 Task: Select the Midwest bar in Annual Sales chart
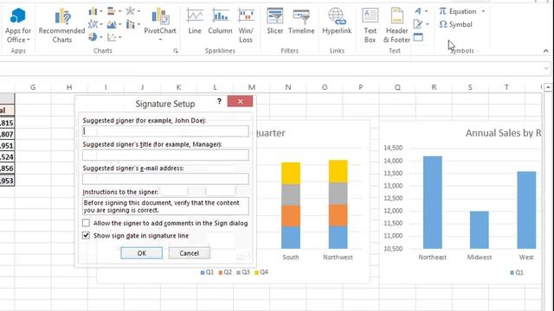[480, 230]
